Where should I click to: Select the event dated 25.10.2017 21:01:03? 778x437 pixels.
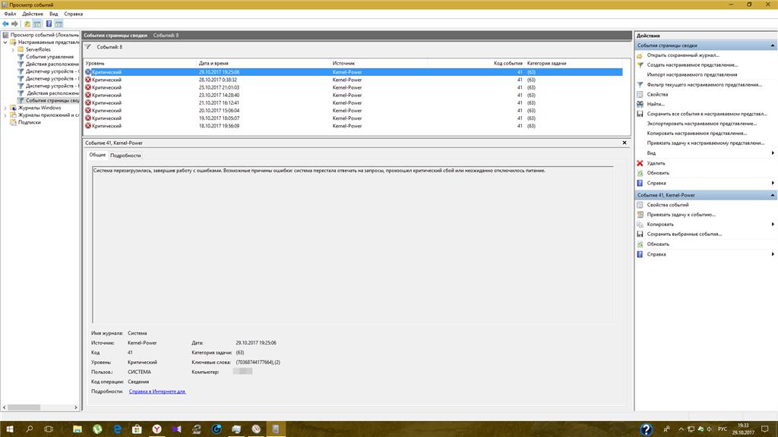[353, 88]
